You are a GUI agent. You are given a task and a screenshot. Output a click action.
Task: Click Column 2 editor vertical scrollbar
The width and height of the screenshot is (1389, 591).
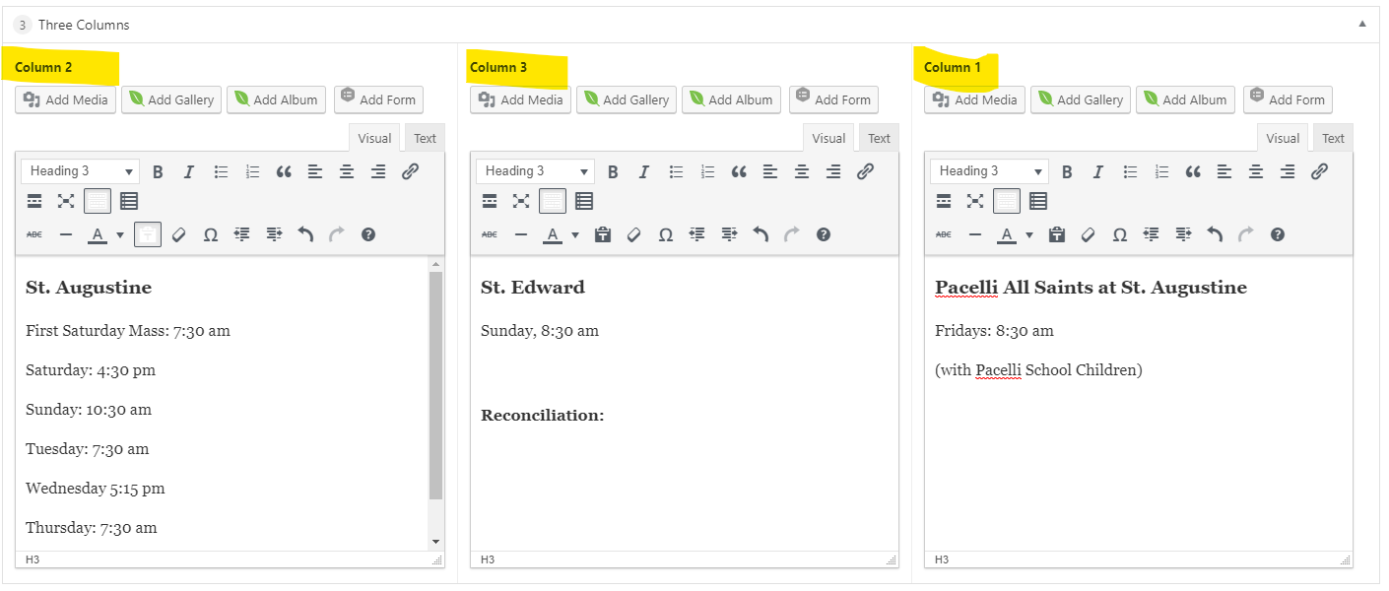436,384
